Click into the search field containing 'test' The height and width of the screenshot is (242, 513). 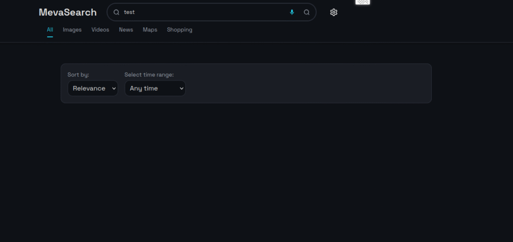(200, 12)
